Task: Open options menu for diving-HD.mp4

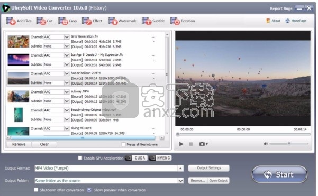Action: pyautogui.click(x=153, y=129)
